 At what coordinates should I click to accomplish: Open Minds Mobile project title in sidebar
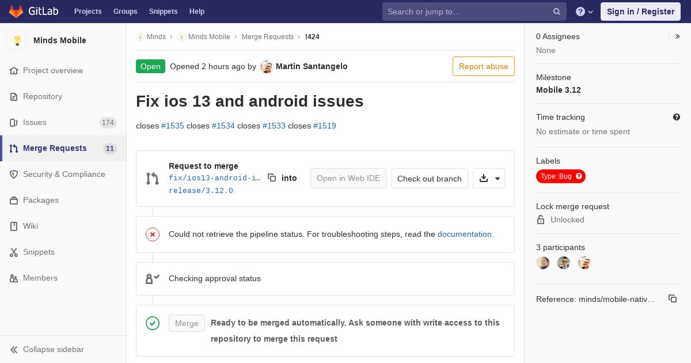(60, 40)
